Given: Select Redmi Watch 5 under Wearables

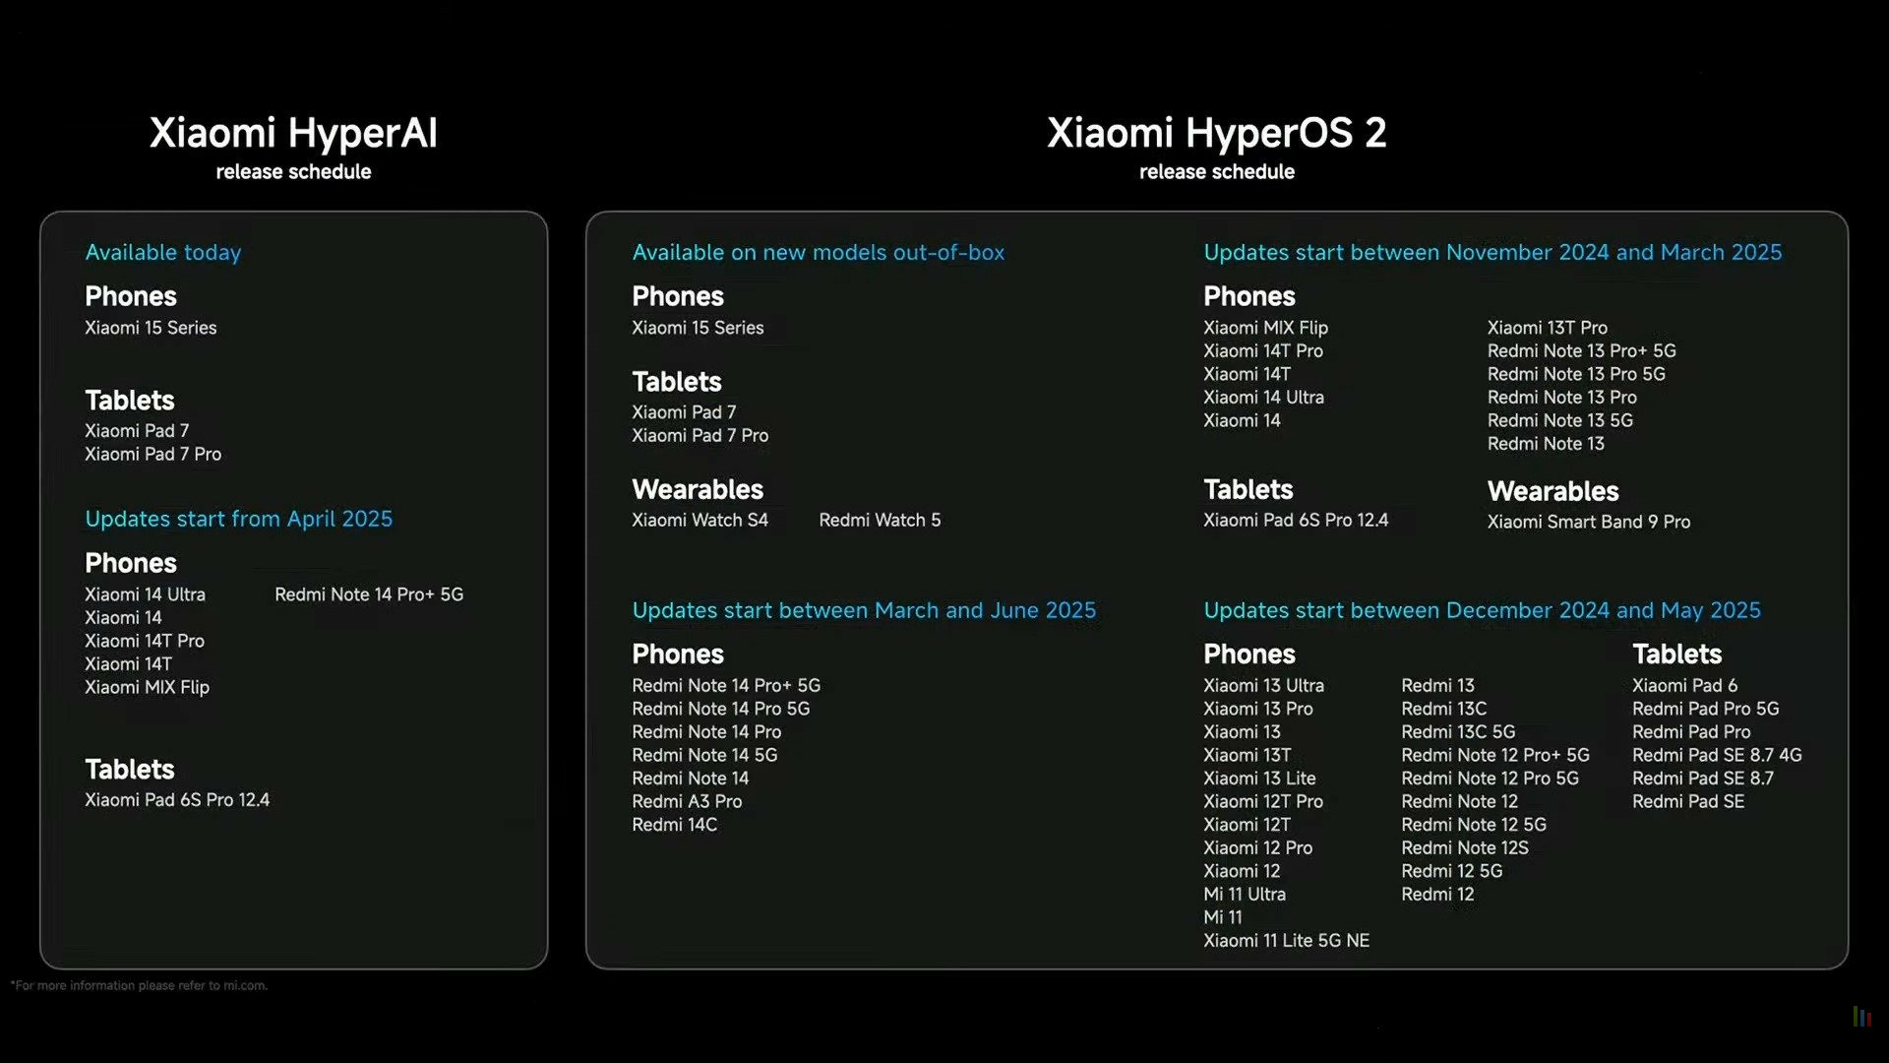Looking at the screenshot, I should tap(880, 520).
